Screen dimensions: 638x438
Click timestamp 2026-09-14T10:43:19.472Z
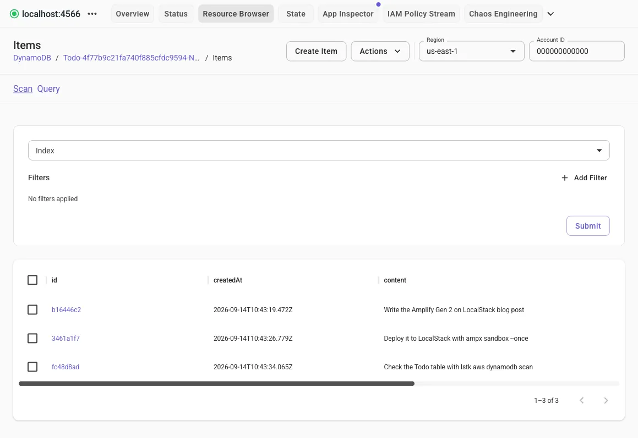[253, 309]
